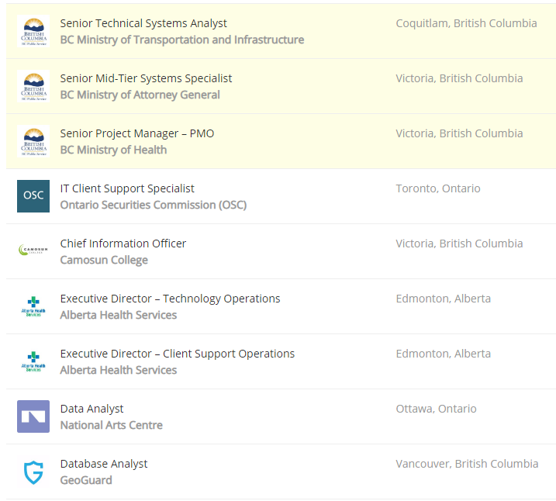
Task: Click BC logo beside Senior Technical Systems Analyst
Action: [33, 31]
